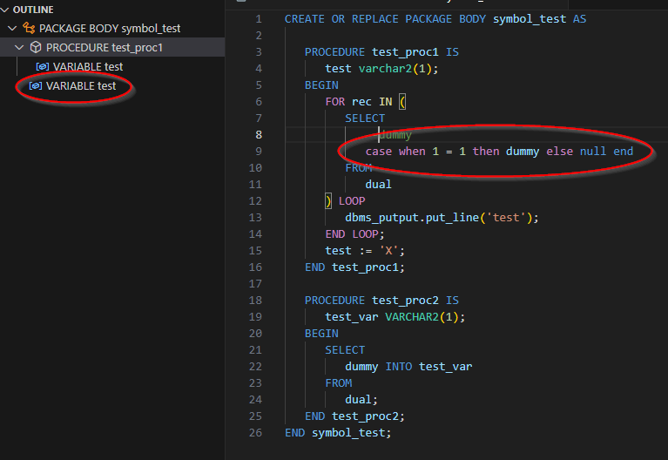Collapse the OUTLINE section chevron
Image resolution: width=668 pixels, height=460 pixels.
click(4, 10)
